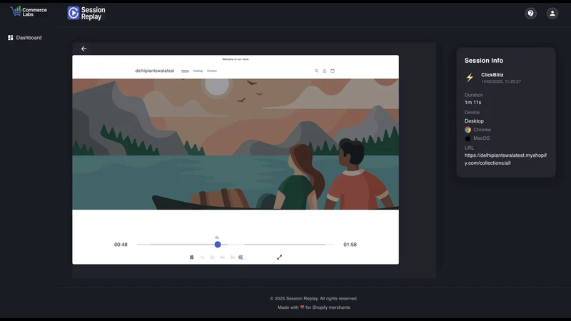Open Dashboard from the sidebar
Viewport: 571px width, 321px height.
pyautogui.click(x=25, y=38)
